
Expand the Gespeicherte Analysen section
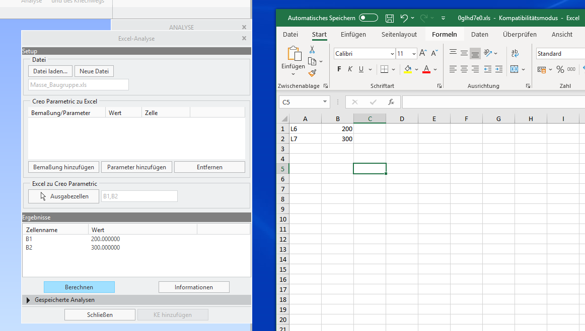(x=28, y=300)
